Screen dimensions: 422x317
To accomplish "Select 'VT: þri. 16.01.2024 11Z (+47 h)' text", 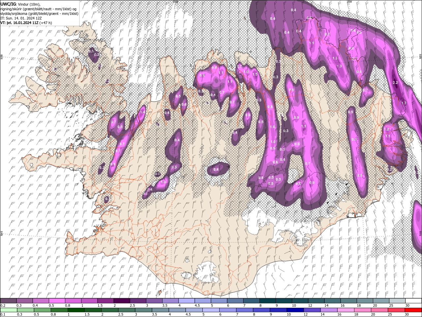I will (26, 23).
